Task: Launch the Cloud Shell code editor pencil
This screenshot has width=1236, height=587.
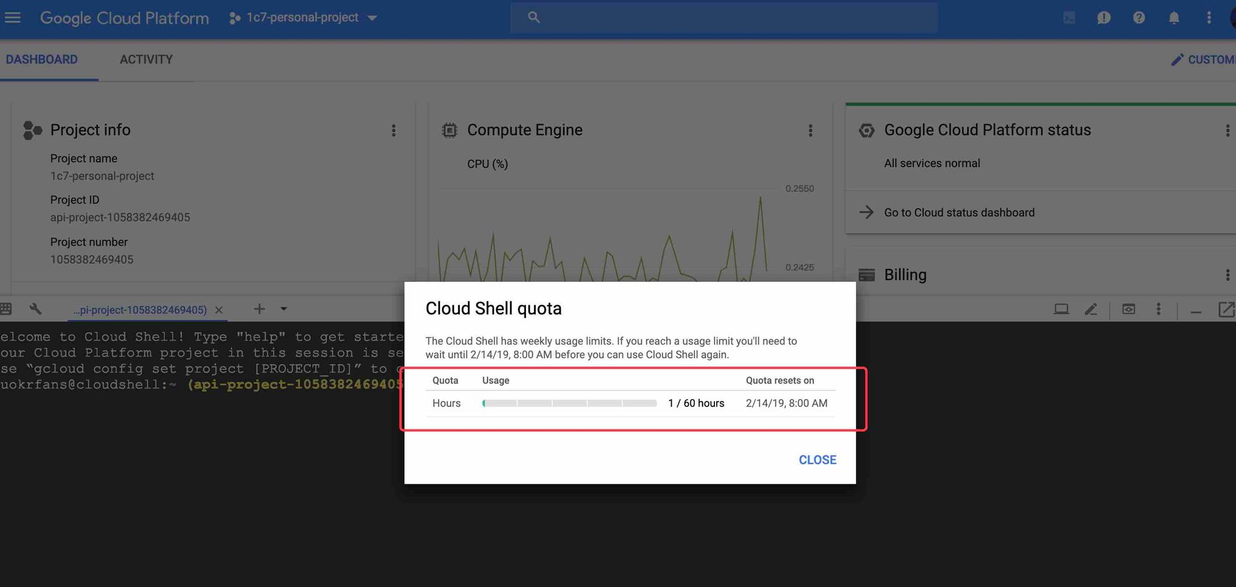Action: 1091,309
